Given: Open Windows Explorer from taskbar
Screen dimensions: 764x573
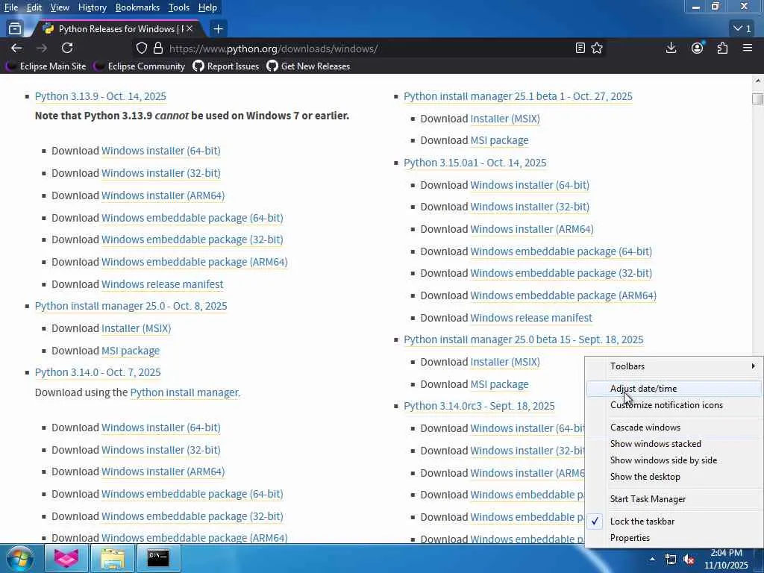Looking at the screenshot, I should [x=113, y=558].
